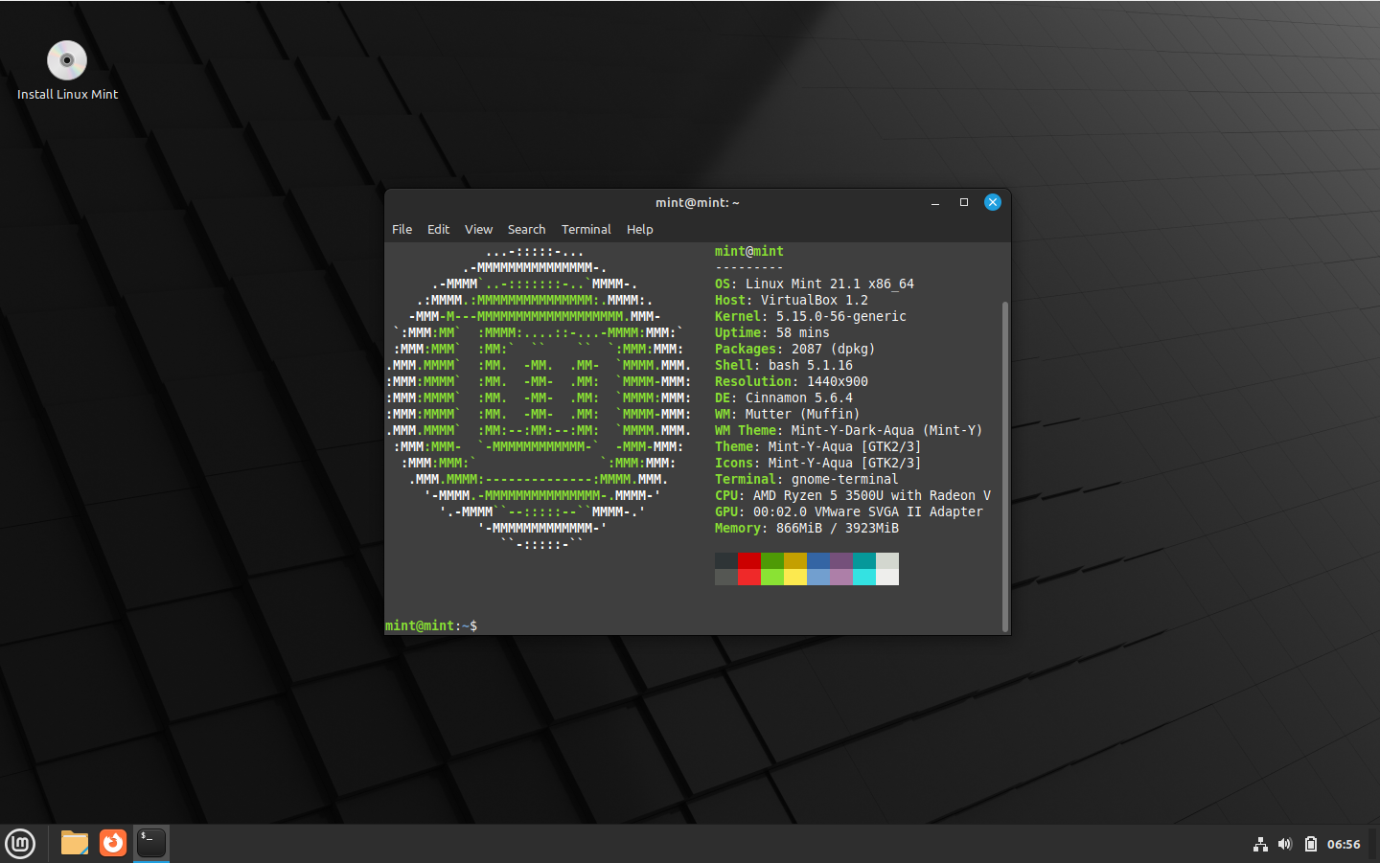
Task: Open the Linux Mint start menu
Action: 20,843
